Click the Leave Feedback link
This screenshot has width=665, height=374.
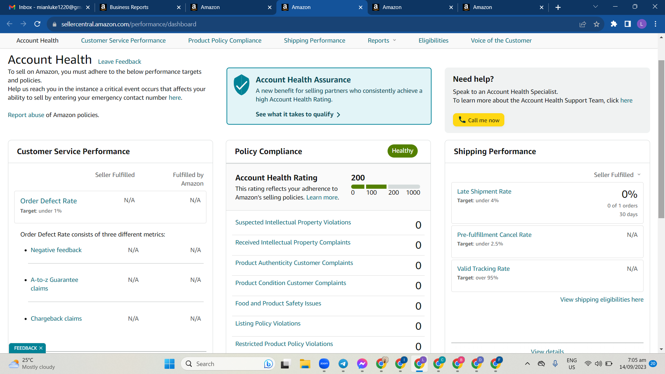click(x=119, y=62)
